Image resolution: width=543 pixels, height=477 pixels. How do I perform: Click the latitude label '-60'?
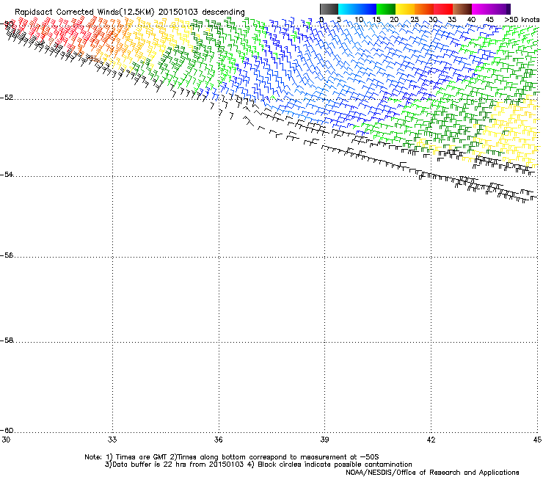tap(7, 431)
